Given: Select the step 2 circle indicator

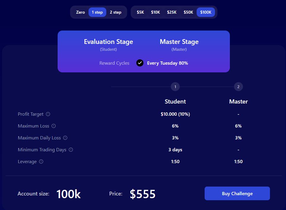Looking at the screenshot, I should [238, 87].
